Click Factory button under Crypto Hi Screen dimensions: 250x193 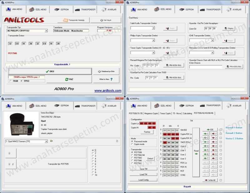[x=147, y=132]
